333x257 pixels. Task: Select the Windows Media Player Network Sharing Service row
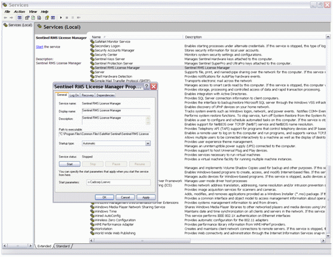click(207, 207)
